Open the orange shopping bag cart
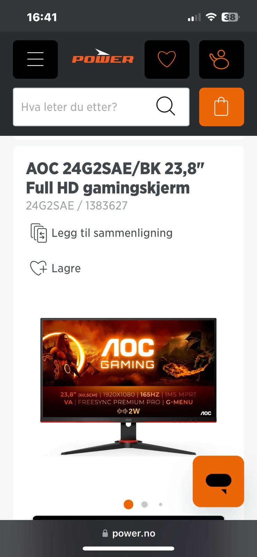The image size is (257, 557). tap(222, 107)
